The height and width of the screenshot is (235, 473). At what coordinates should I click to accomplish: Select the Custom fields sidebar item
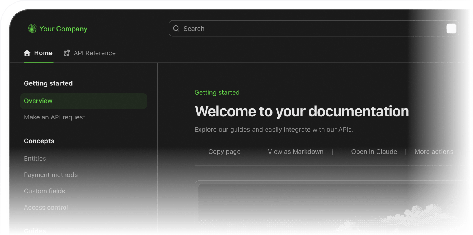44,191
